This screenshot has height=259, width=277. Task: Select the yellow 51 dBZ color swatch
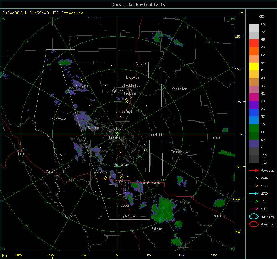[254, 67]
